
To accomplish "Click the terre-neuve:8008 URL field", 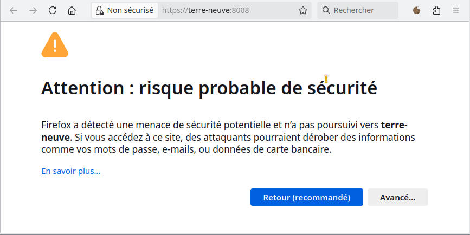I will point(228,10).
